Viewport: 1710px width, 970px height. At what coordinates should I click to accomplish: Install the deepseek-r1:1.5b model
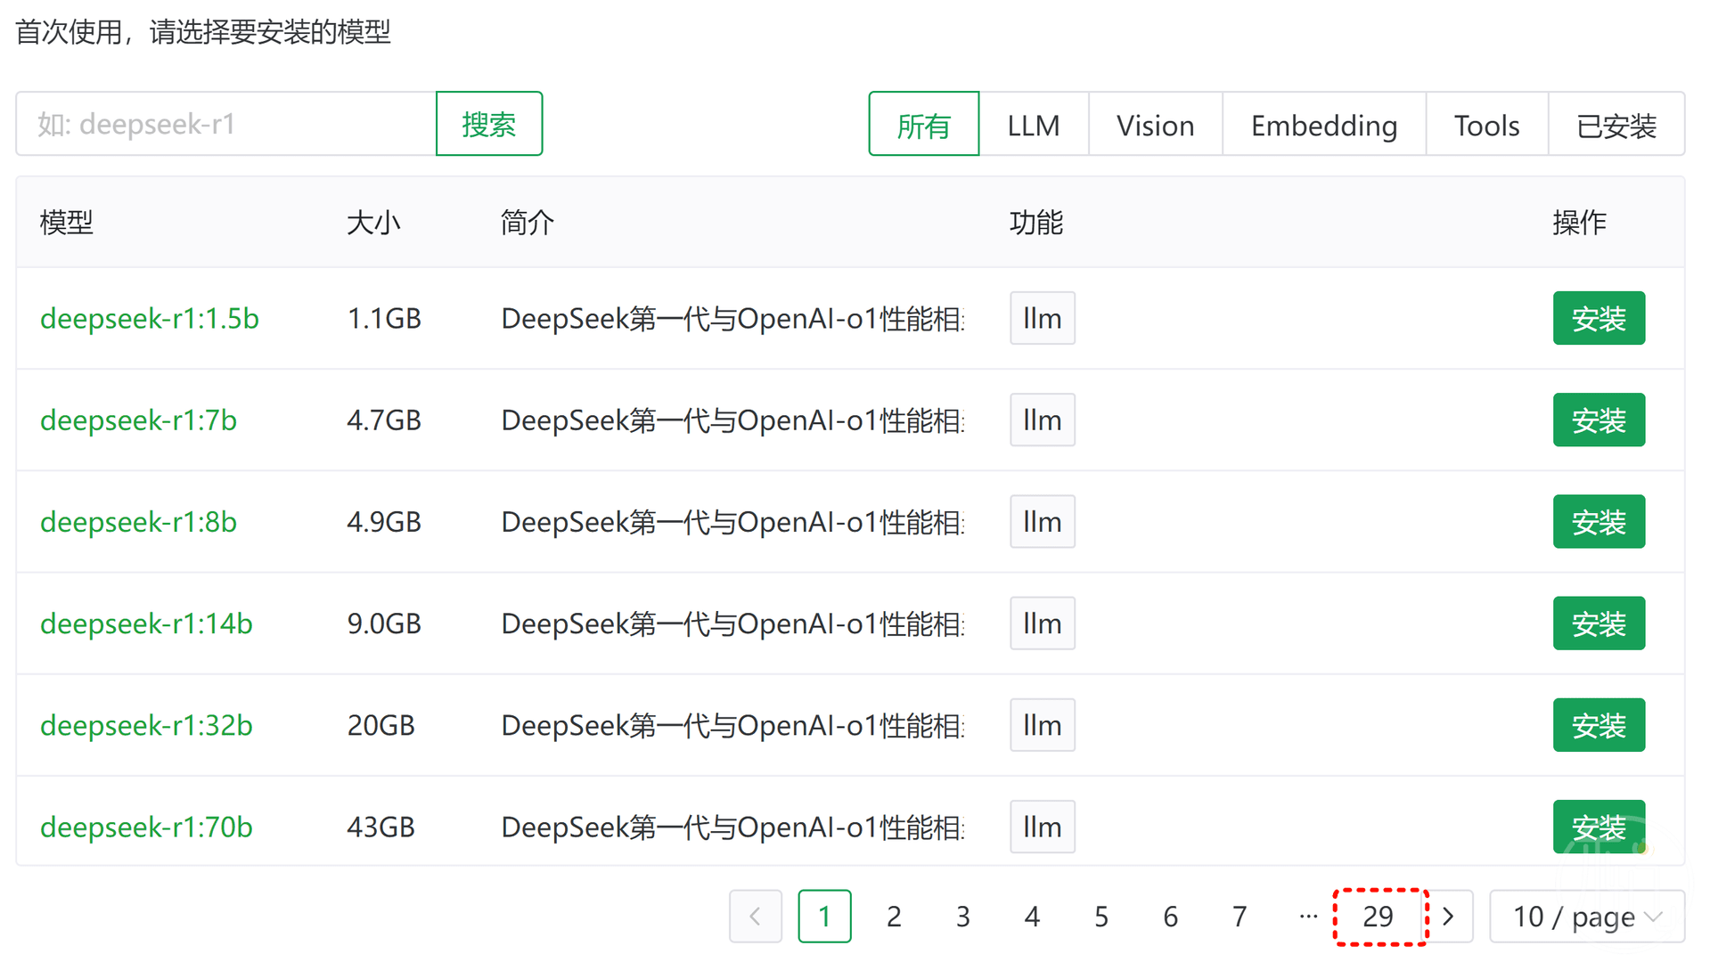point(1599,318)
